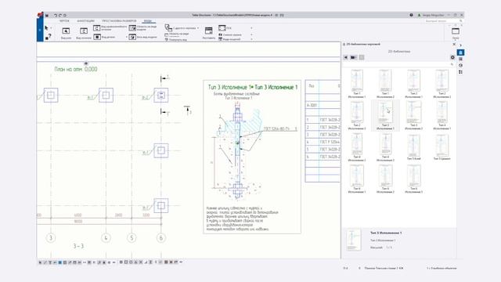Click the save icon in the title bar
This screenshot has width=501, height=282.
coord(47,15)
